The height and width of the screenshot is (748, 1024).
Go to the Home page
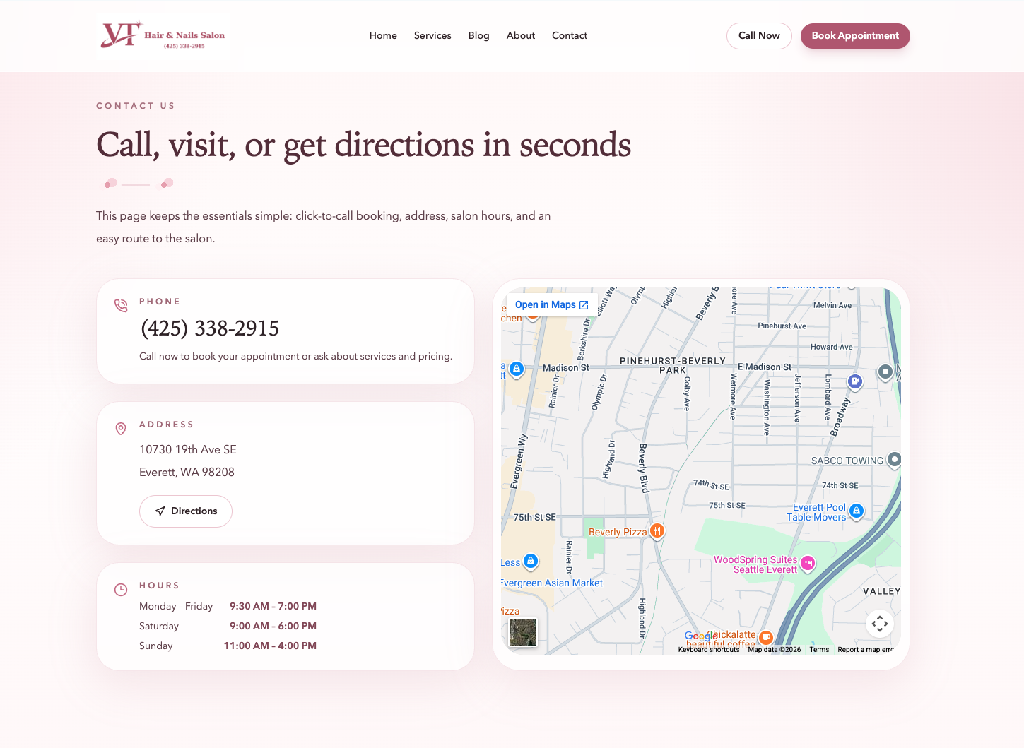pyautogui.click(x=383, y=35)
